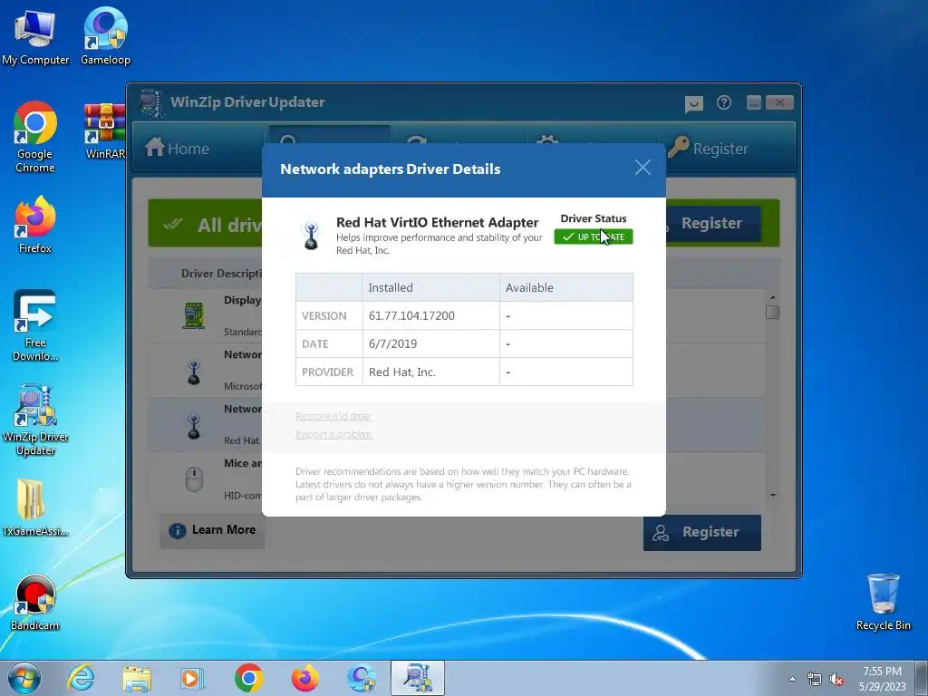The width and height of the screenshot is (928, 696).
Task: Select the Mice device mouse icon
Action: (x=194, y=478)
